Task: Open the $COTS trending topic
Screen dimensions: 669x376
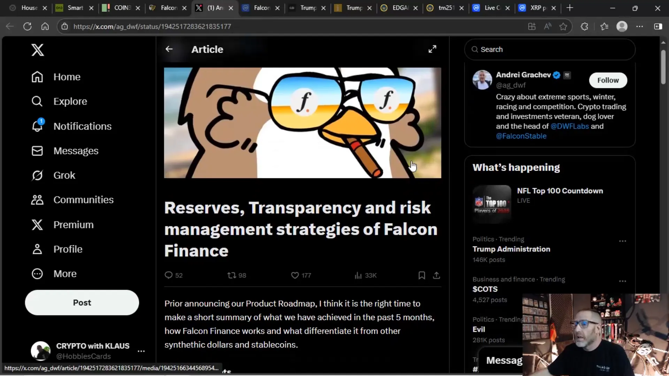Action: pos(485,289)
